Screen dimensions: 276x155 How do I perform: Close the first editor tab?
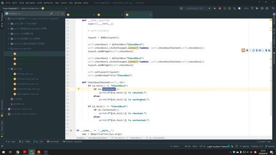(x=94, y=15)
